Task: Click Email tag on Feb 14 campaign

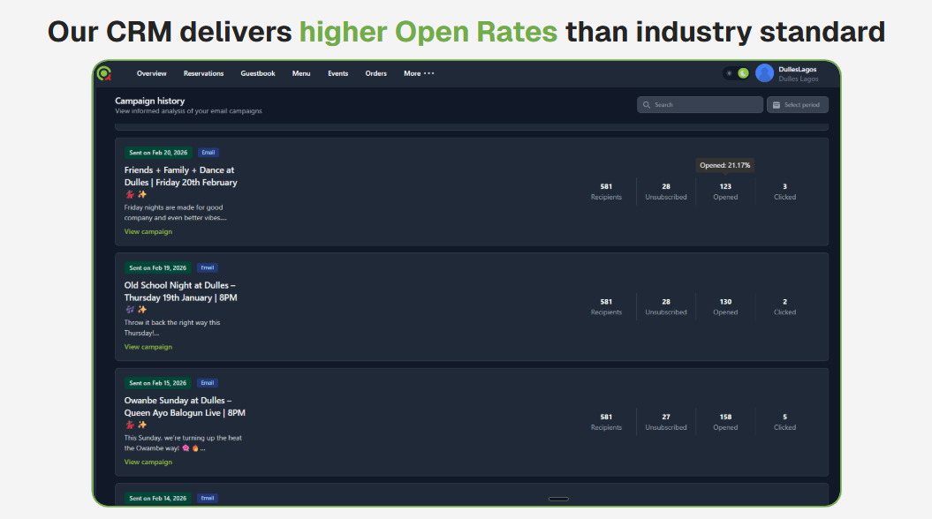Action: click(x=208, y=498)
